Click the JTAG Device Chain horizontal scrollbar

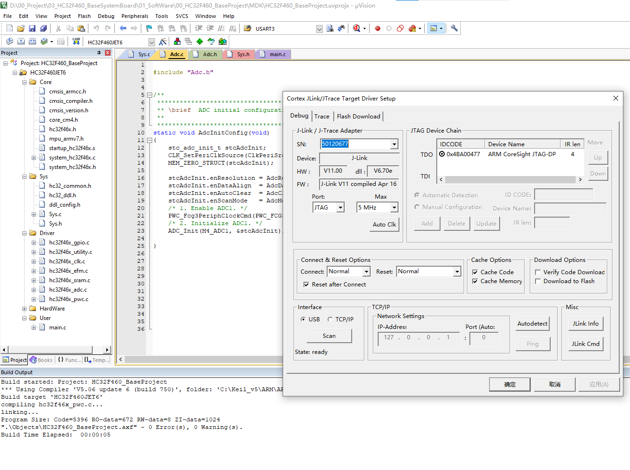pyautogui.click(x=510, y=179)
